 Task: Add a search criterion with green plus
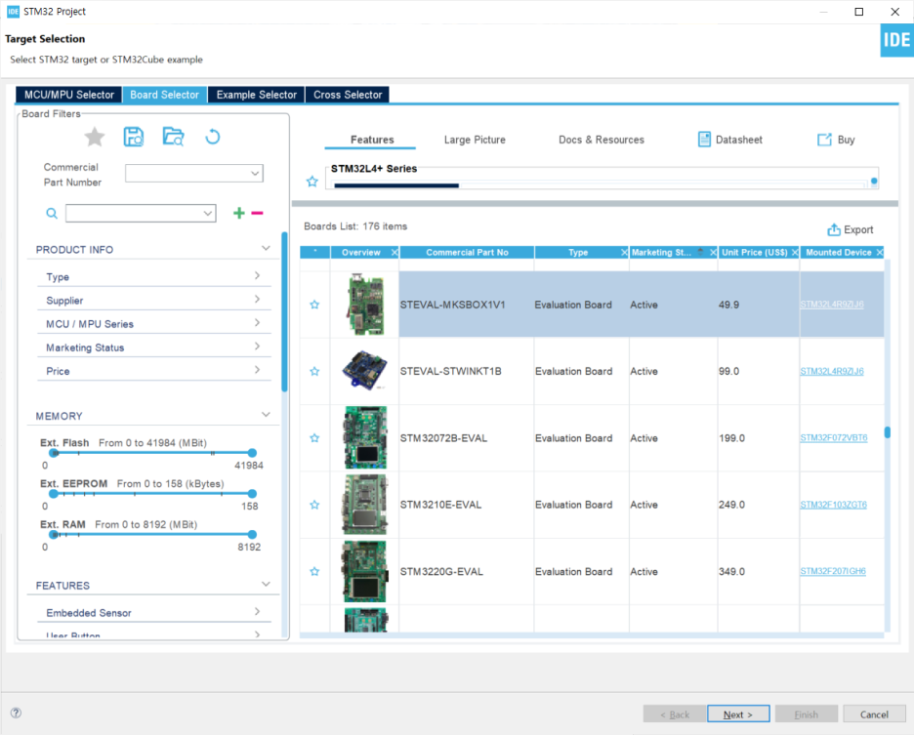click(239, 213)
